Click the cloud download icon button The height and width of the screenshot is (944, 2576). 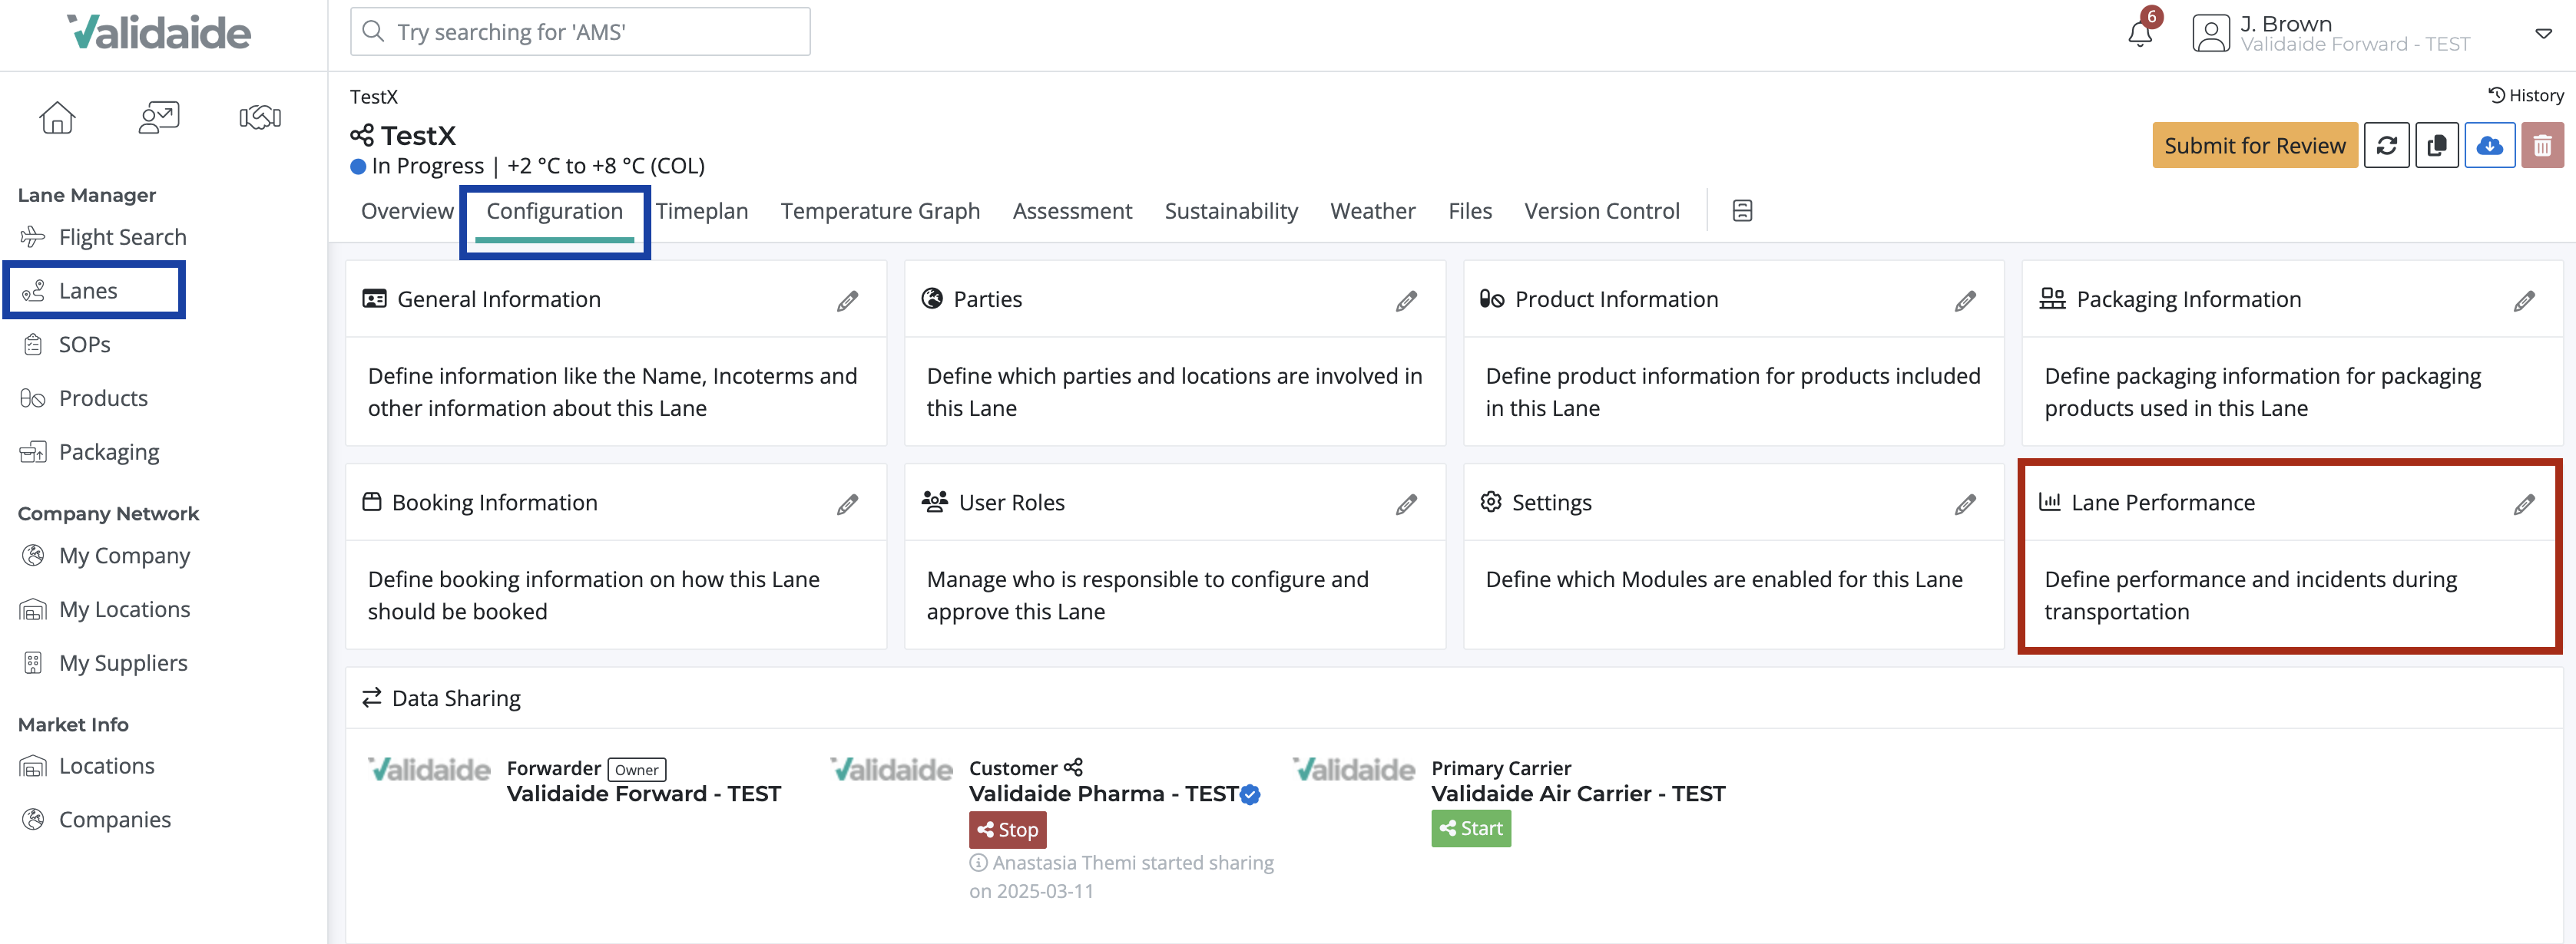2489,146
